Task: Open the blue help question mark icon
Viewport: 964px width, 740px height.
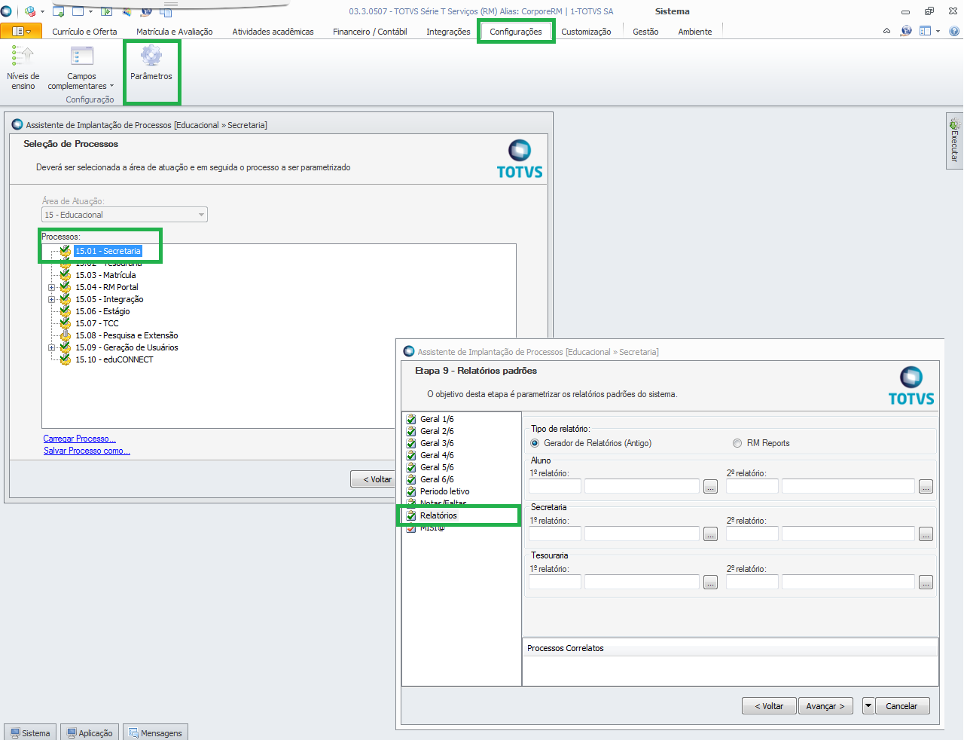Action: (x=954, y=31)
